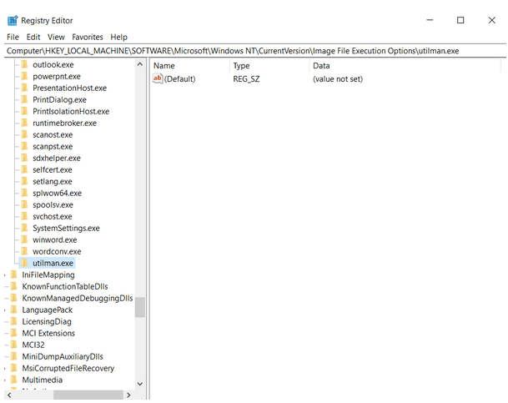Click the tree horizontal scroll left arrow
Viewport: 508px width, 403px height.
click(x=9, y=395)
